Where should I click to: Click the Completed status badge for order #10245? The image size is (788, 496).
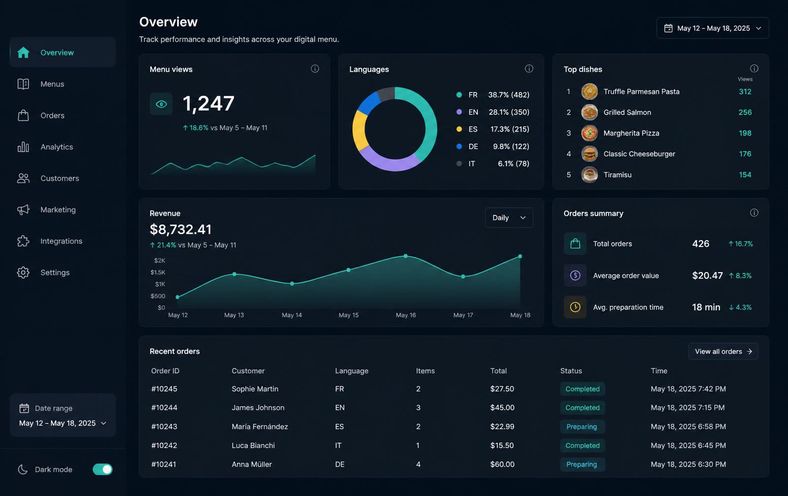[583, 389]
